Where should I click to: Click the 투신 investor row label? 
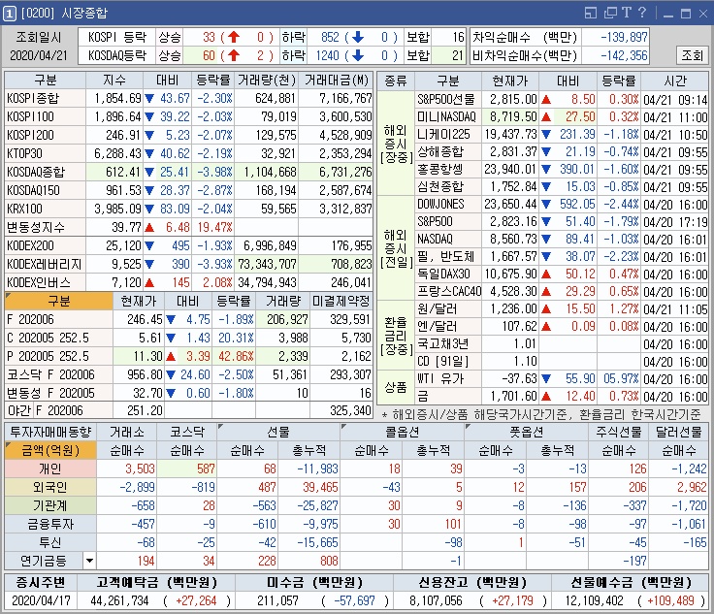click(50, 542)
